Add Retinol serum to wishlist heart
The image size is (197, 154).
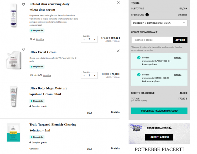click(x=24, y=5)
